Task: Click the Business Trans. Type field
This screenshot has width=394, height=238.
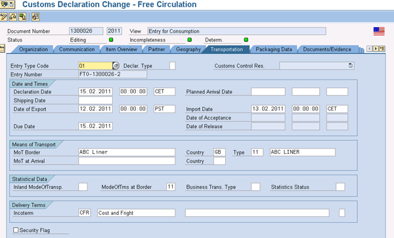Action: click(255, 187)
